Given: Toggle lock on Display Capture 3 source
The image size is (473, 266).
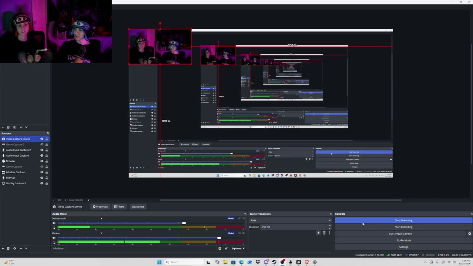Looking at the screenshot, I should point(47,183).
